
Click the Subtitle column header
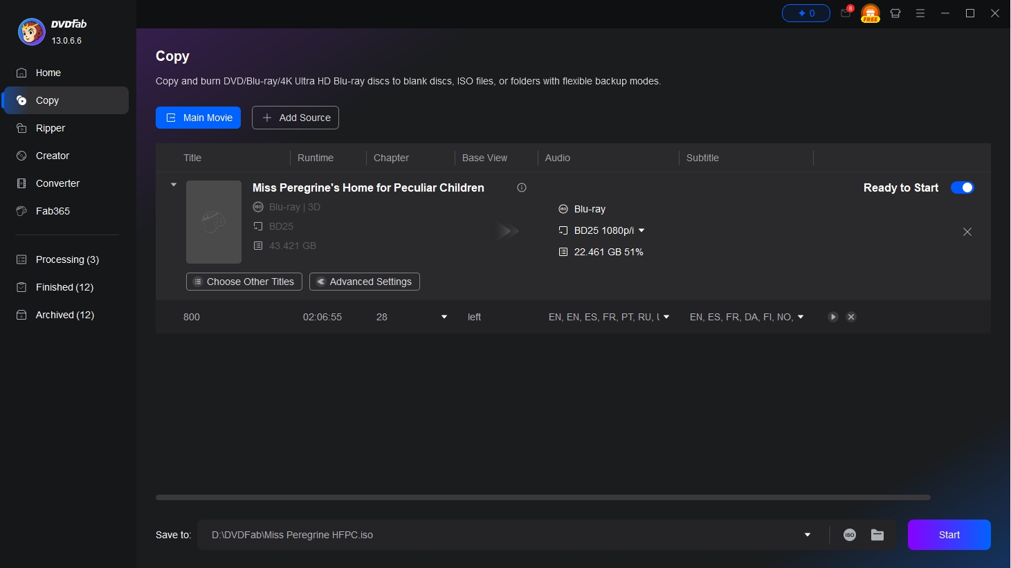[x=702, y=158]
